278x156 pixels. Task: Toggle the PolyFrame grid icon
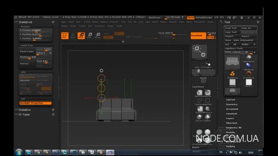coord(203,81)
